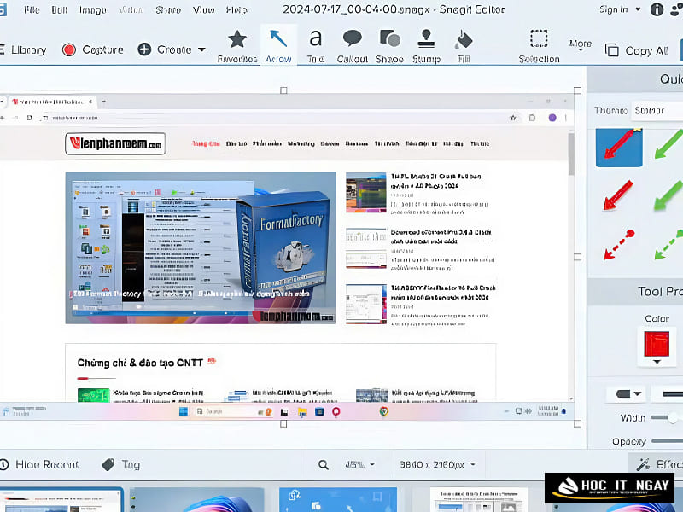Click the red Color swatch

657,344
